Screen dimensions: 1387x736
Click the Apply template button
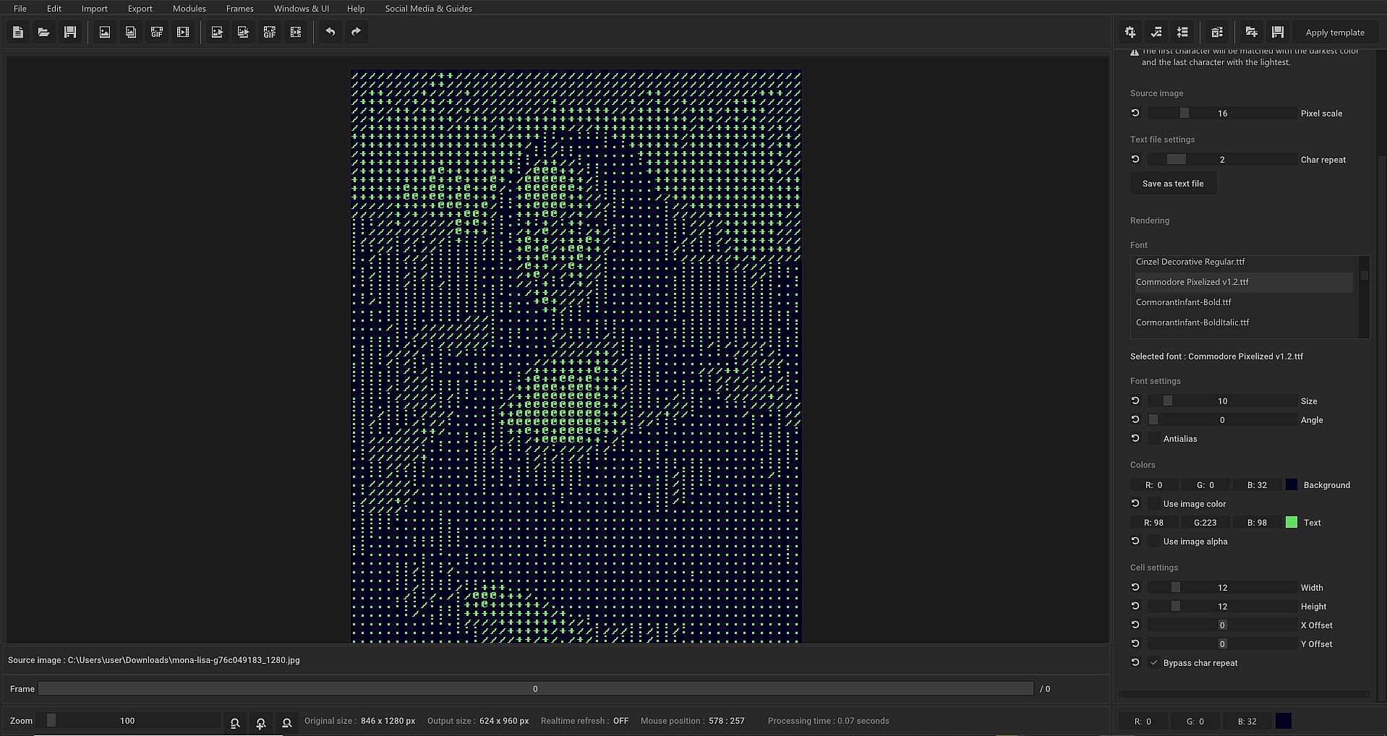point(1334,33)
